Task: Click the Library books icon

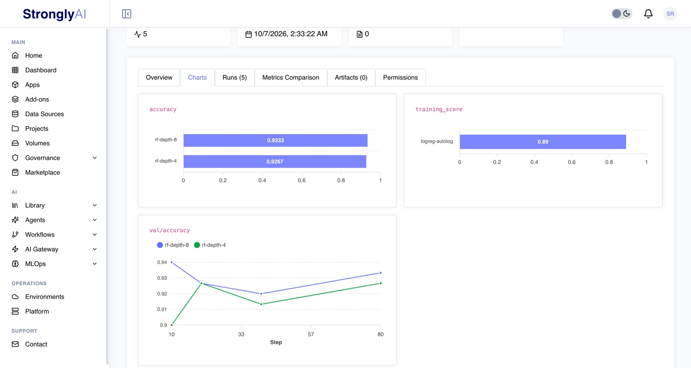Action: [x=15, y=205]
